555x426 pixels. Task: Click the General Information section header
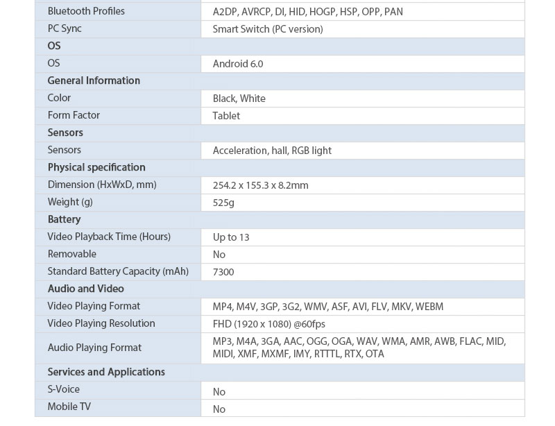coord(94,80)
